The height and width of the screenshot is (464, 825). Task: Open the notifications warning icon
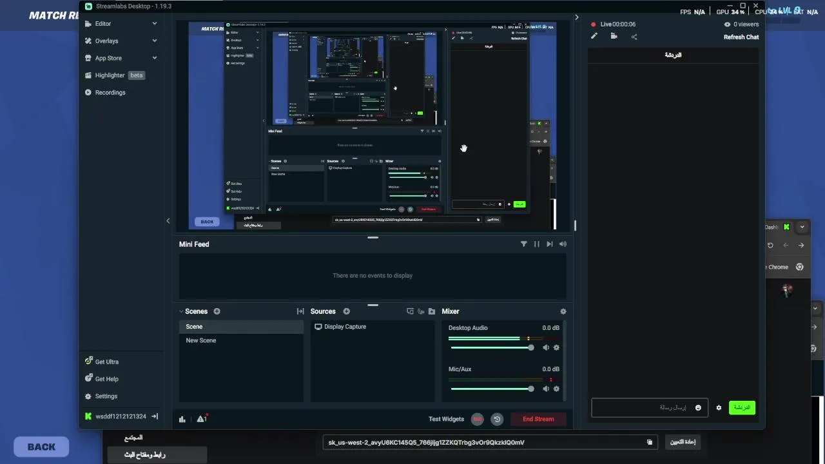pos(201,419)
